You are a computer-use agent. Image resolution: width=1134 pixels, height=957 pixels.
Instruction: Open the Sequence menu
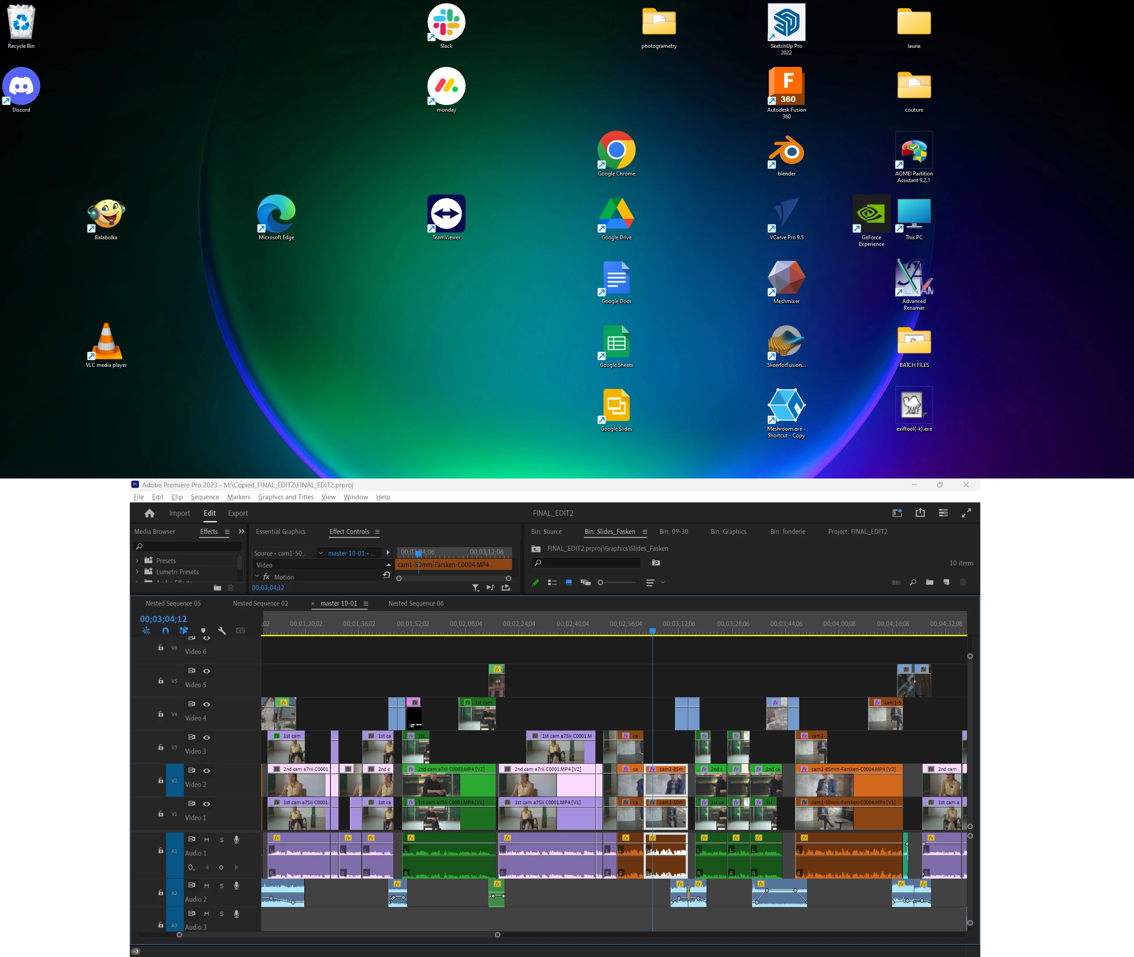pyautogui.click(x=205, y=497)
